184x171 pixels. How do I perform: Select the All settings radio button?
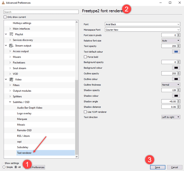(16, 167)
